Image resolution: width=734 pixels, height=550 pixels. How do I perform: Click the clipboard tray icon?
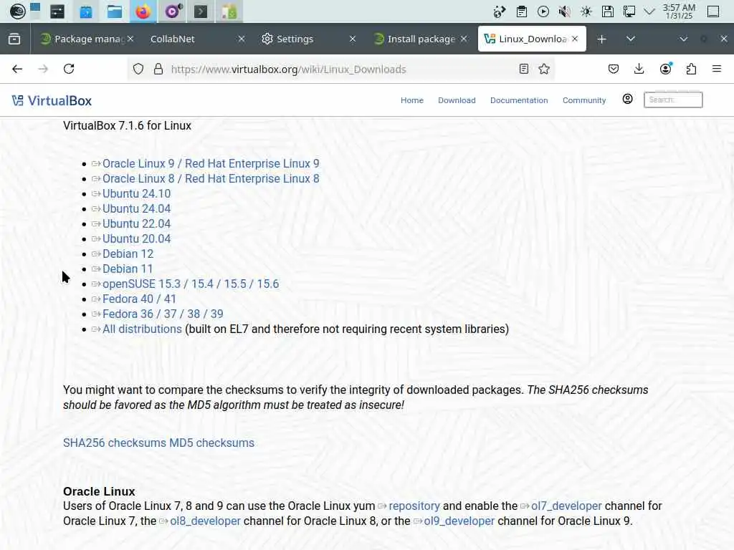(x=522, y=11)
